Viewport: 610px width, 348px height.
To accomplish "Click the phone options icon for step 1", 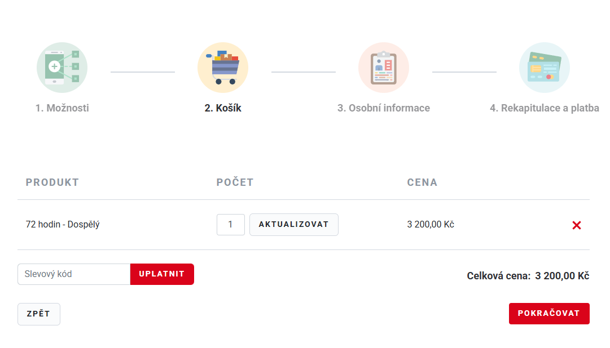I will pos(62,68).
